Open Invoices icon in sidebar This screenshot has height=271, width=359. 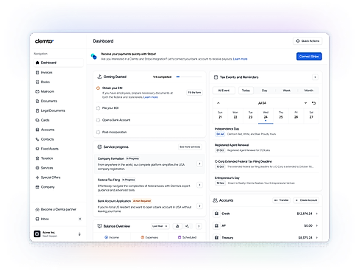click(38, 72)
